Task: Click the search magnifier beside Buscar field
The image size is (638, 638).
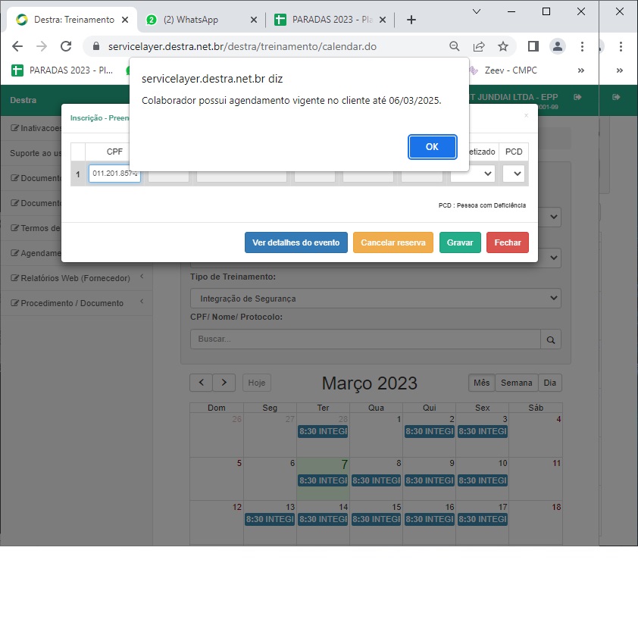Action: click(x=550, y=339)
